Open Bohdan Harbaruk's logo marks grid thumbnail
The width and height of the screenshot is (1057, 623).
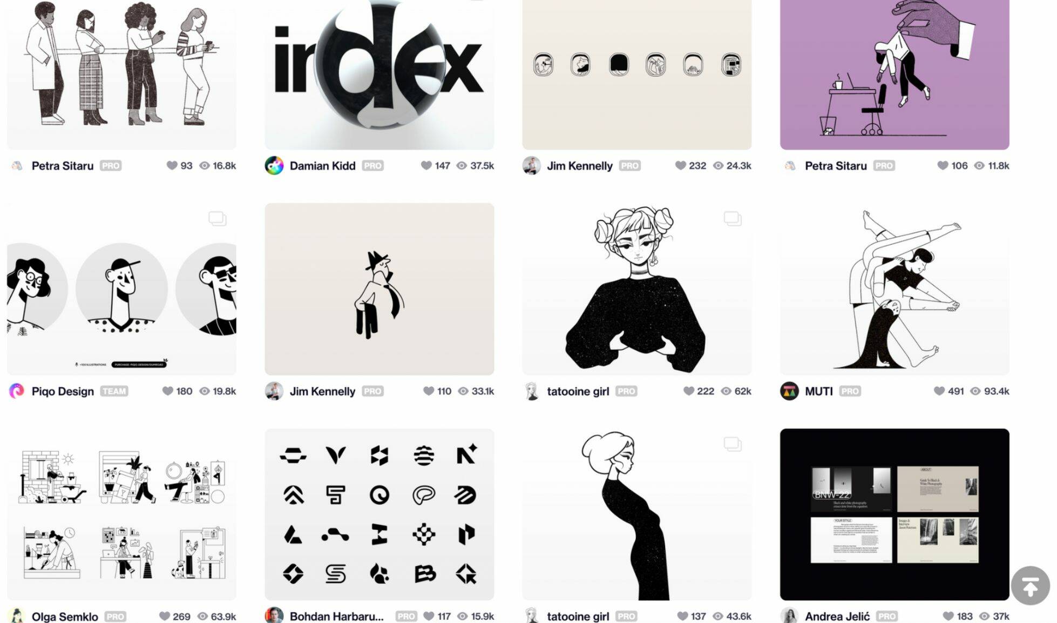point(380,514)
